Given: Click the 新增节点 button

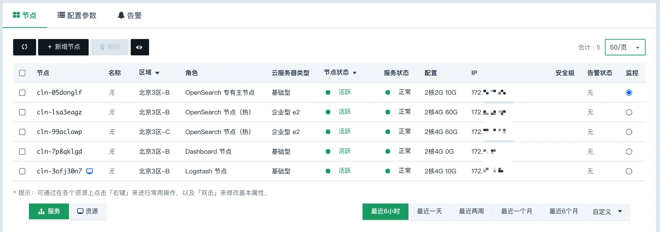Looking at the screenshot, I should [x=63, y=47].
